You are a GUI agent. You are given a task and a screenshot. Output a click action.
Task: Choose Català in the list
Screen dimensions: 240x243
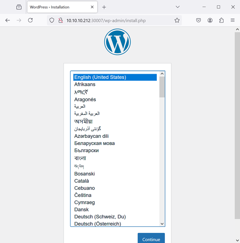click(x=115, y=181)
